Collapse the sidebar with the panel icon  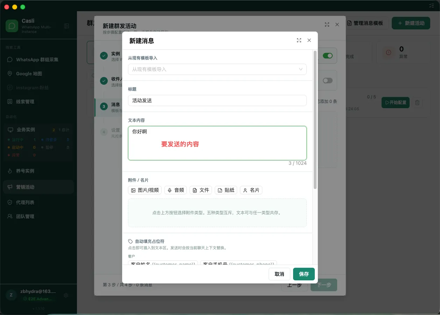click(x=66, y=26)
